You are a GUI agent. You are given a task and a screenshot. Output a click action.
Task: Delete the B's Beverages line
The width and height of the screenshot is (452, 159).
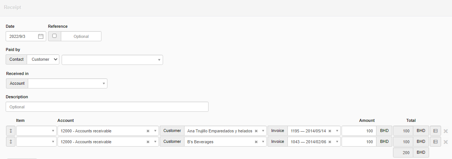point(446,142)
